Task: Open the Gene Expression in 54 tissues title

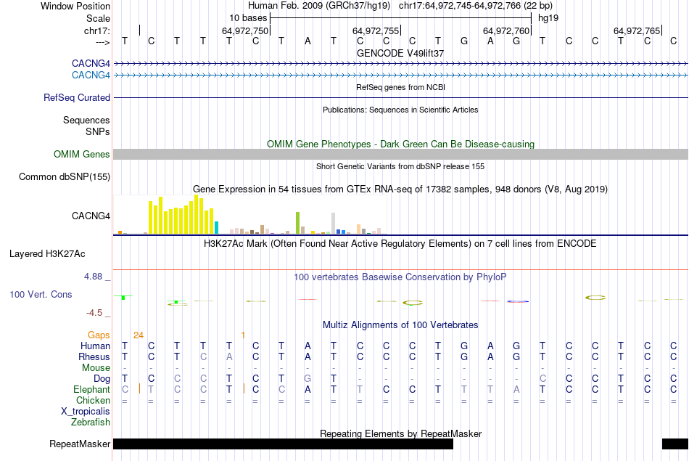Action: coord(400,189)
